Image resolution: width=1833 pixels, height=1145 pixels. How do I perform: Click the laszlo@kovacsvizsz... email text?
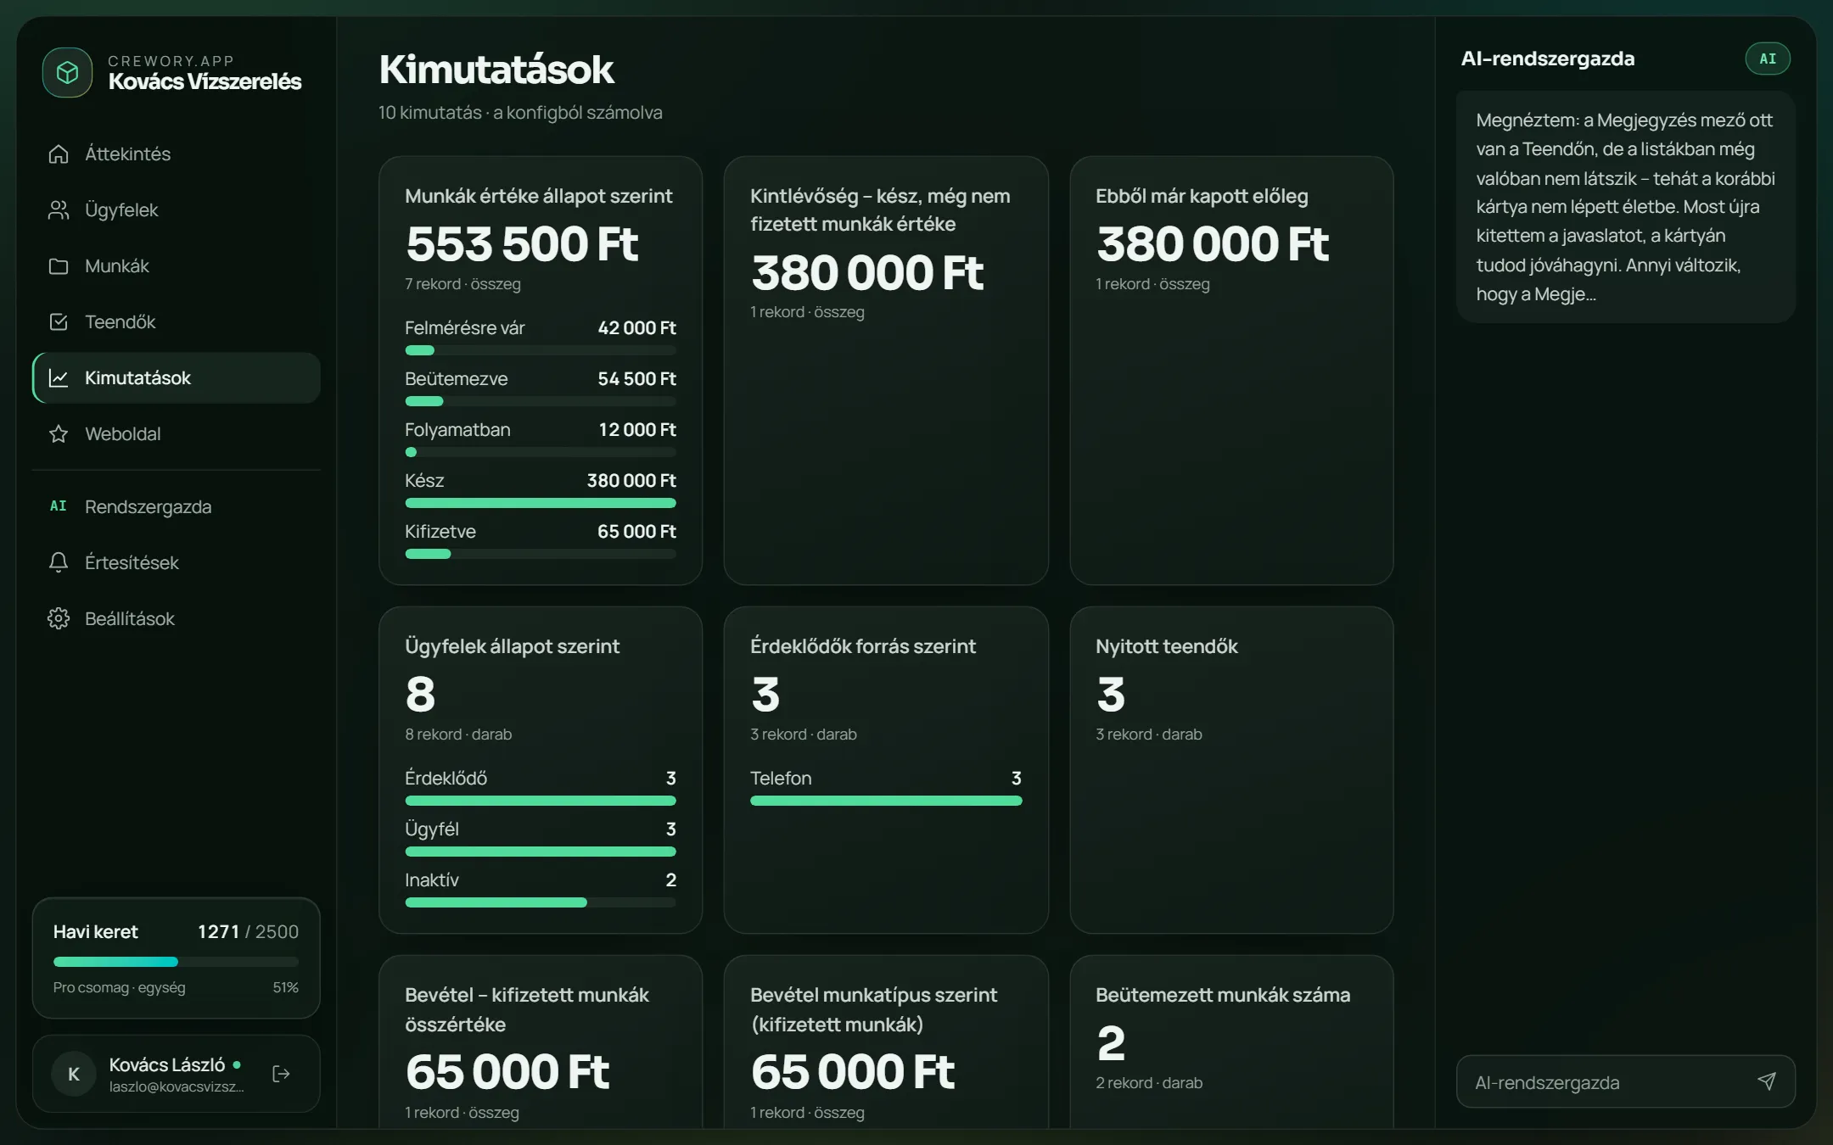[x=177, y=1086]
